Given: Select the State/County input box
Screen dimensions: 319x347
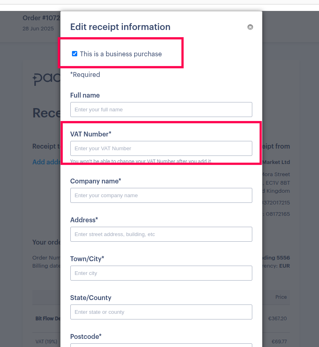Looking at the screenshot, I should point(161,312).
